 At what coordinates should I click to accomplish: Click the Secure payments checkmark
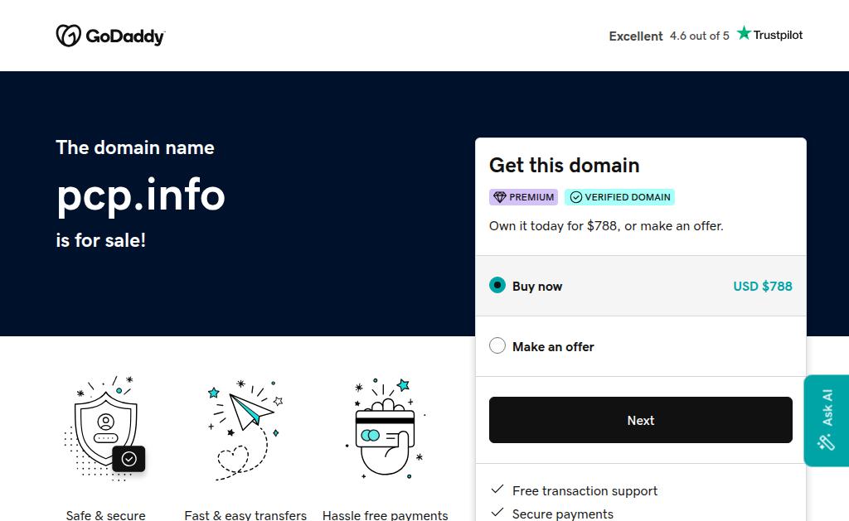(x=497, y=513)
